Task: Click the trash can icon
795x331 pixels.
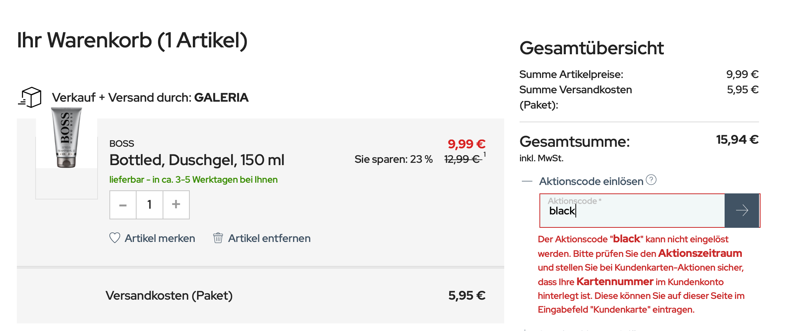Action: click(x=218, y=238)
